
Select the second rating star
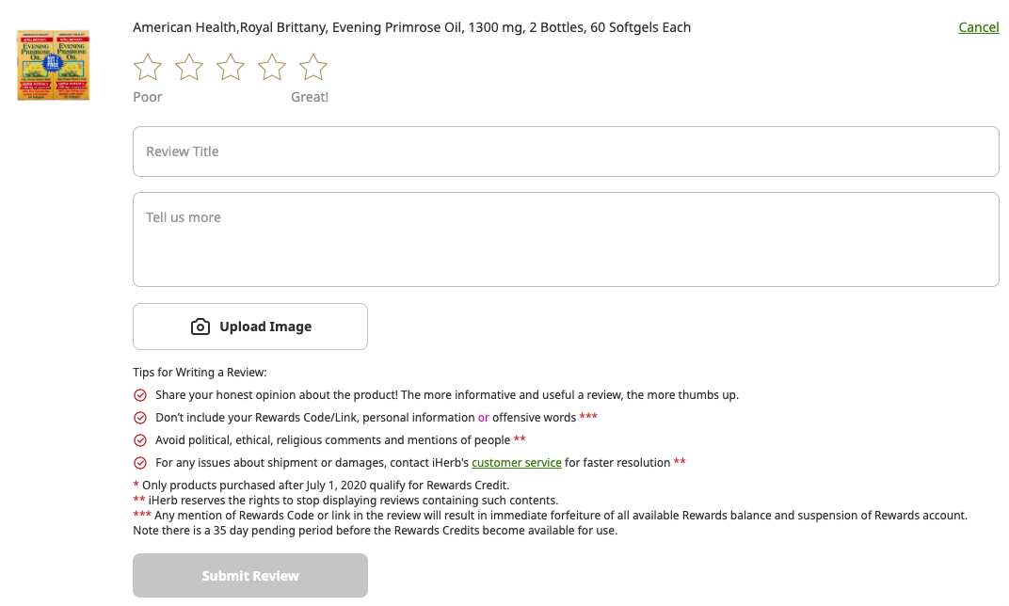(189, 67)
